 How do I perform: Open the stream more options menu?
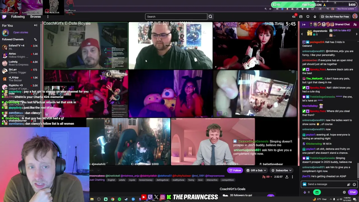(292, 177)
